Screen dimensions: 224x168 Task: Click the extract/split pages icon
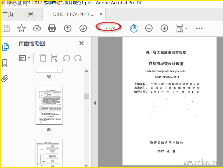click(54, 58)
